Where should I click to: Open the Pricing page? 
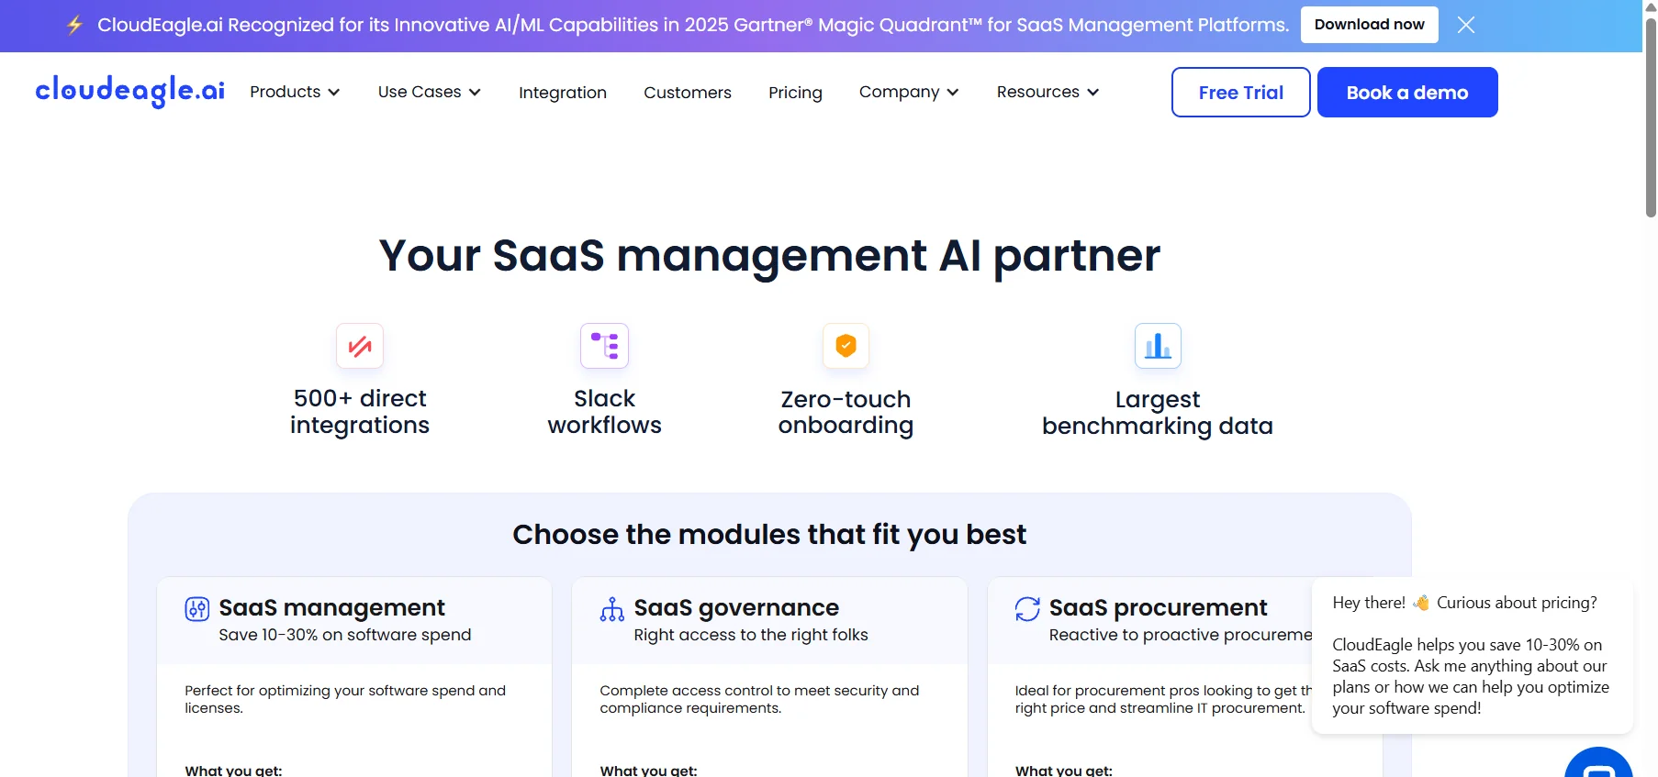[x=795, y=93]
